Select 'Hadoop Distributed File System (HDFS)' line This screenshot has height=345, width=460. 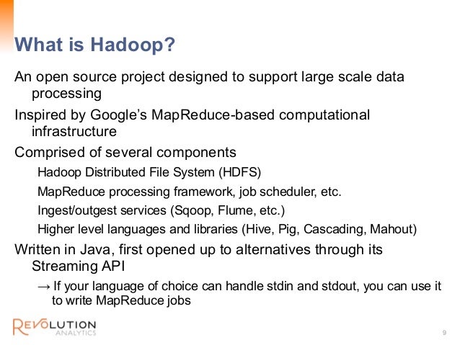point(149,172)
